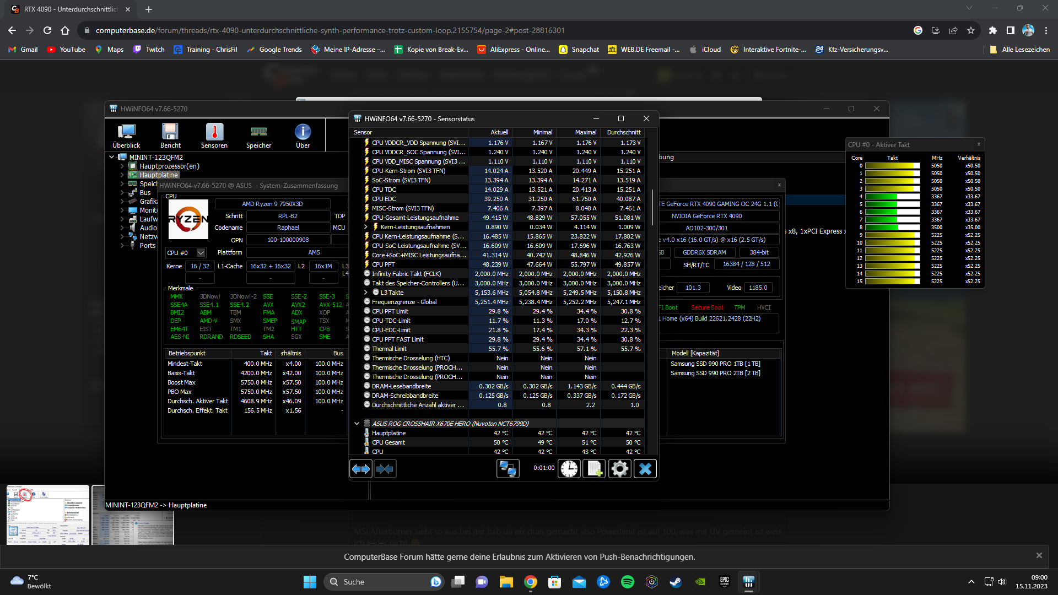Close sensor status with blue X icon
The height and width of the screenshot is (595, 1058).
tap(645, 469)
